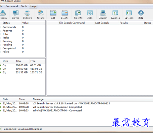
Task: Click the Connect toolbar icon
Action: (x=103, y=14)
